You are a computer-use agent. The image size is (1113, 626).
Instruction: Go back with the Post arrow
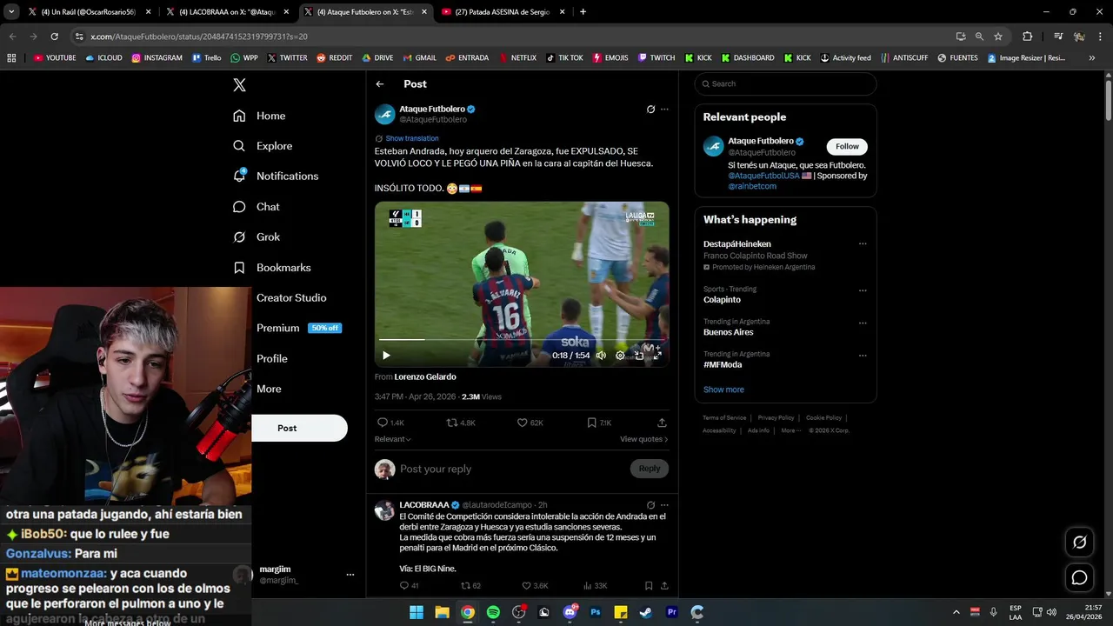click(380, 84)
